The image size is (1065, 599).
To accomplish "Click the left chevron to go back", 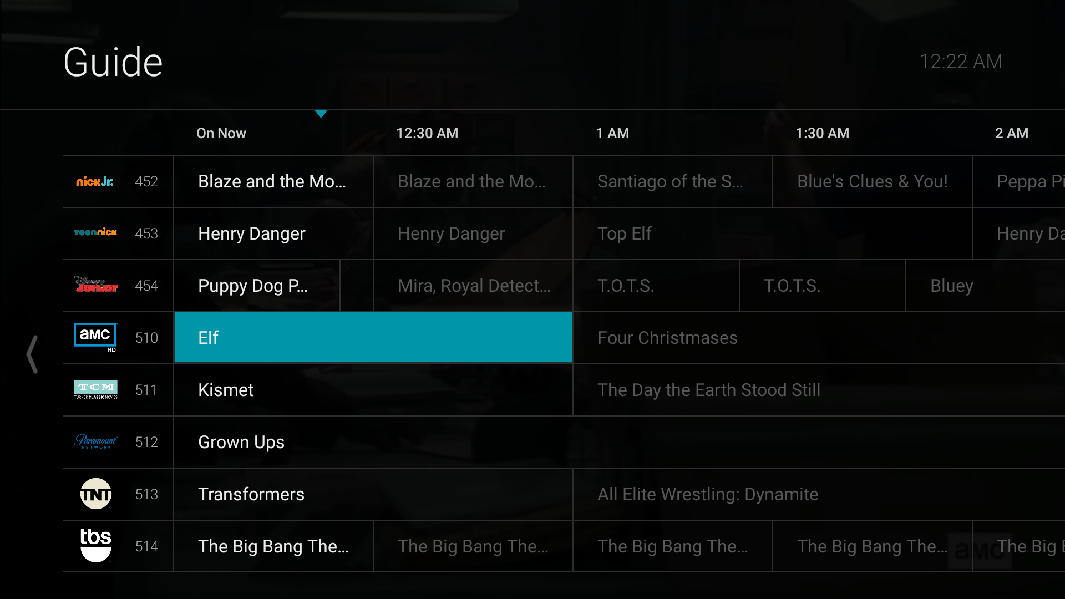I will point(33,354).
